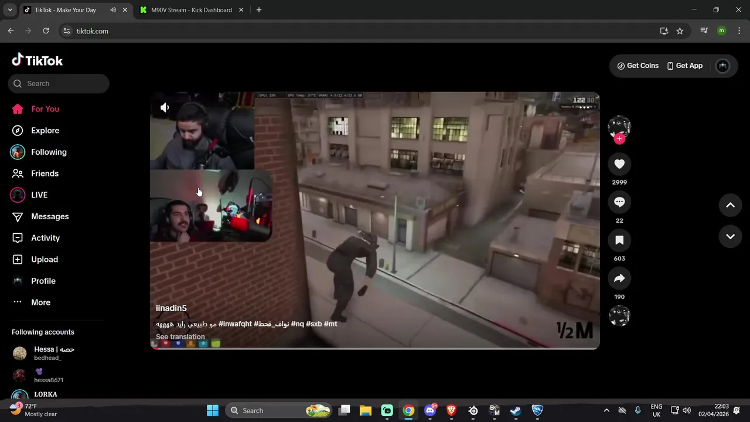The height and width of the screenshot is (422, 750).
Task: Close the Kick Dashboard tab
Action: point(241,10)
